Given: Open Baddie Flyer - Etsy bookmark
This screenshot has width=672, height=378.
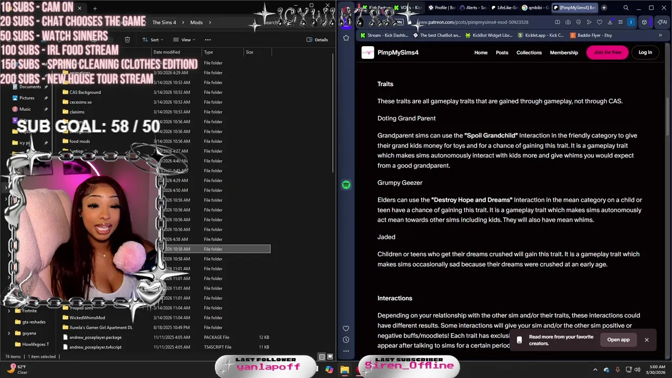Looking at the screenshot, I should 591,35.
